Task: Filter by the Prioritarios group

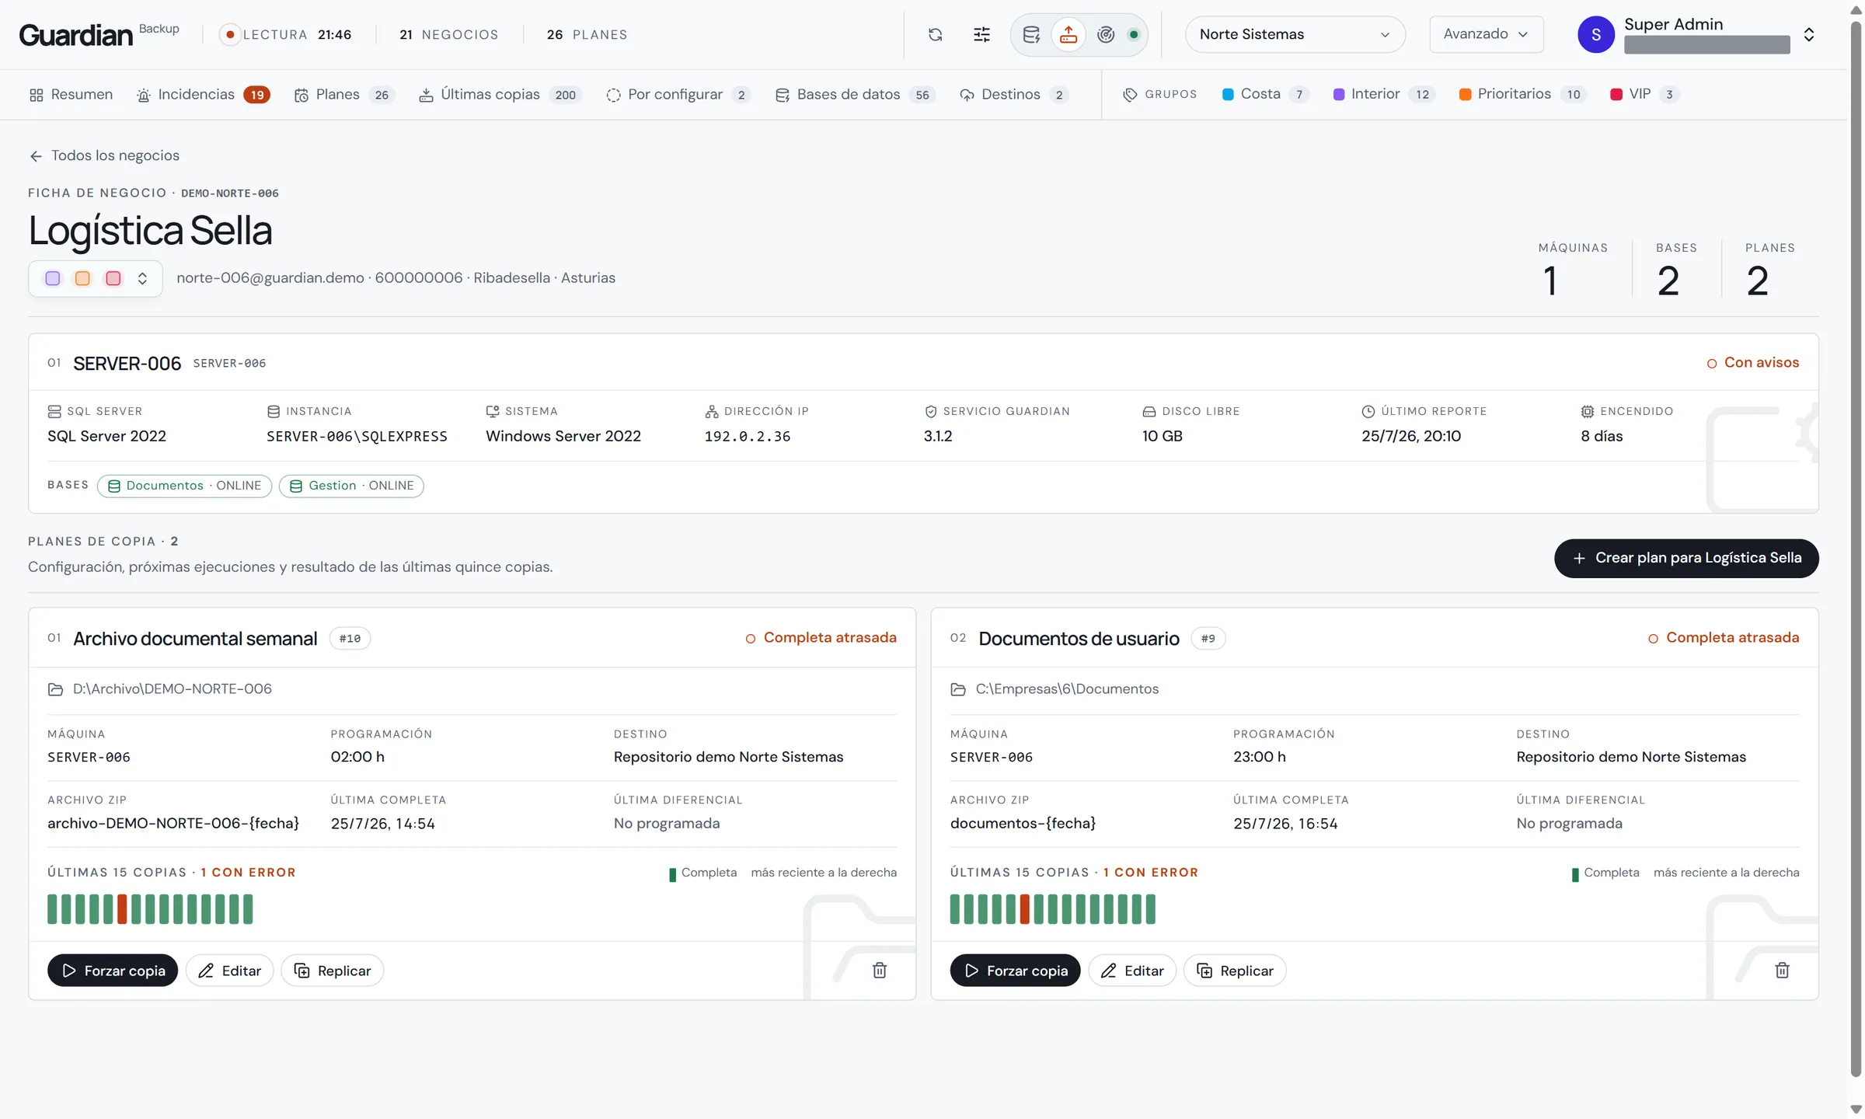Action: click(1522, 94)
